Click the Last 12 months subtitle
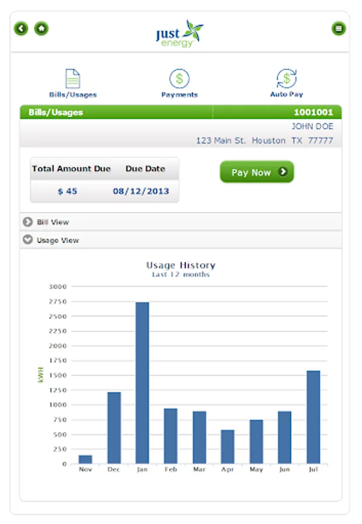This screenshot has height=524, width=362. (x=181, y=275)
